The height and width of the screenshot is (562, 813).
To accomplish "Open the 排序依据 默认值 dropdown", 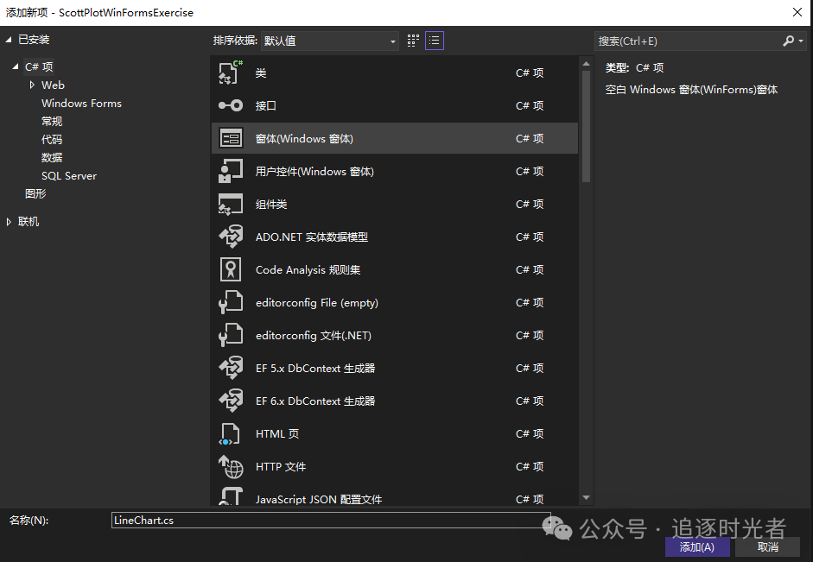I will tap(330, 41).
